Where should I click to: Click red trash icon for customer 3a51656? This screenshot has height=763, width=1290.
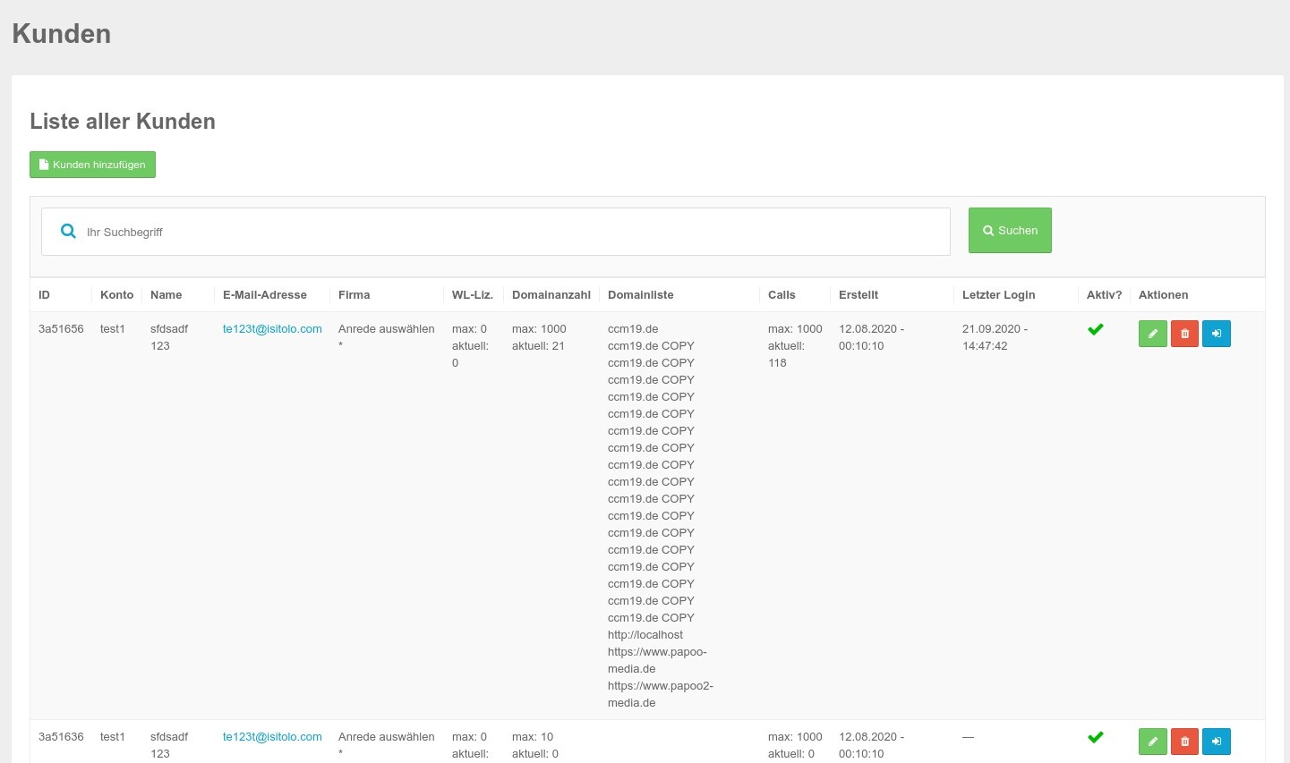(x=1184, y=334)
